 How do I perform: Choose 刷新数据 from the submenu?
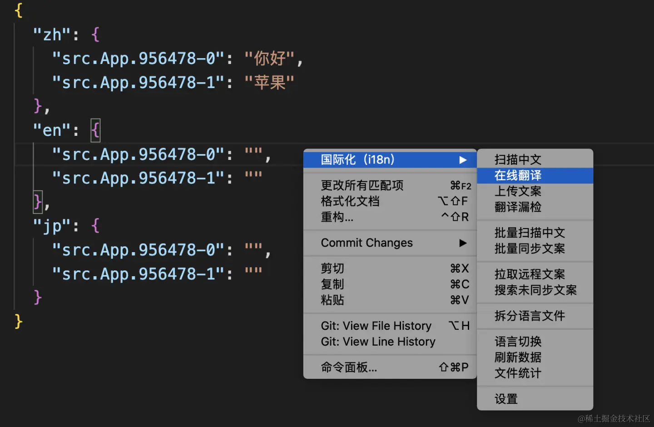[535, 357]
